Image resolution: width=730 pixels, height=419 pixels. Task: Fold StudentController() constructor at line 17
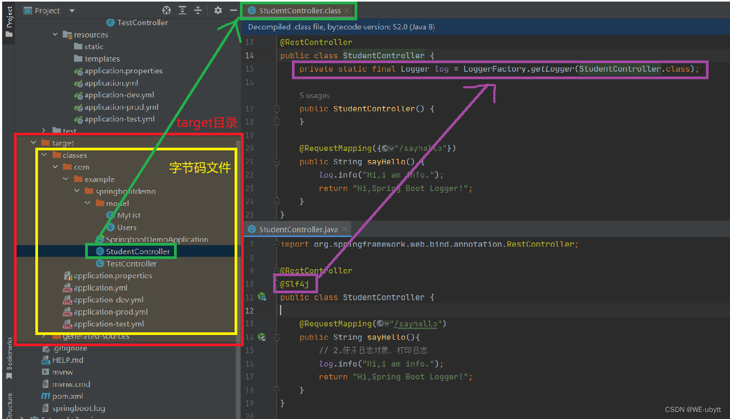pos(277,109)
